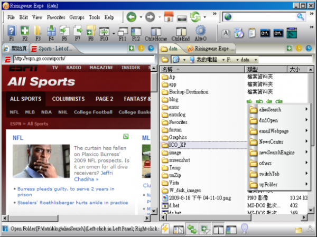Viewport: 317px width, 237px height.
Task: Click the light bulb status bar icon
Action: click(x=245, y=229)
